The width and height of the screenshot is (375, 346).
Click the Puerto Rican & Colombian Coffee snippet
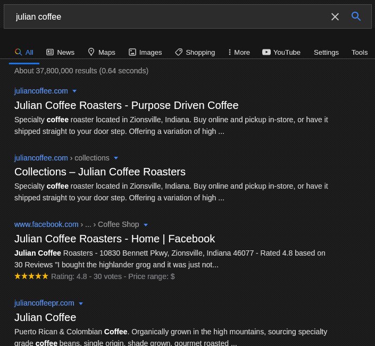[x=171, y=337]
